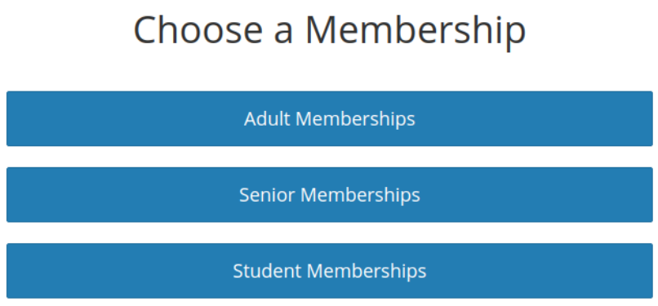Pick the membership category for seniors

[x=330, y=195]
